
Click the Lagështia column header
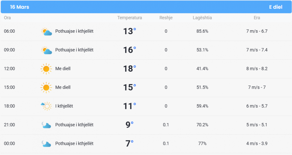point(202,18)
